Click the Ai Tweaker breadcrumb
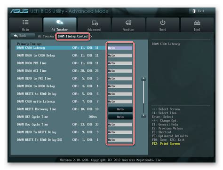The width and height of the screenshot is (223, 170). [x=46, y=36]
